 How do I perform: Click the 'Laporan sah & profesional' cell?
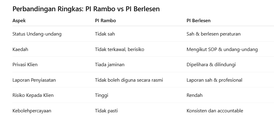pos(214,80)
